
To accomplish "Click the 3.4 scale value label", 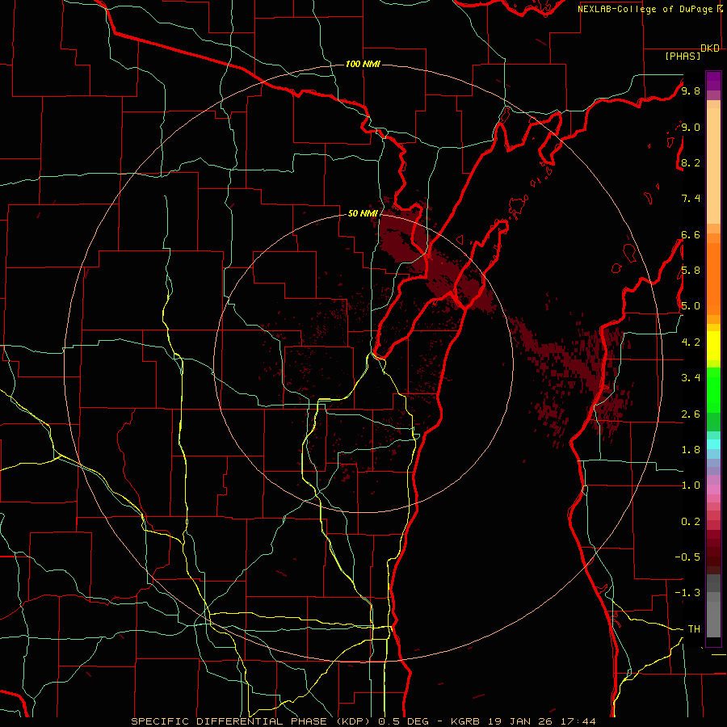I will point(691,378).
